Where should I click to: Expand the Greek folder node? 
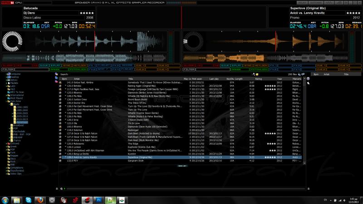click(x=6, y=146)
